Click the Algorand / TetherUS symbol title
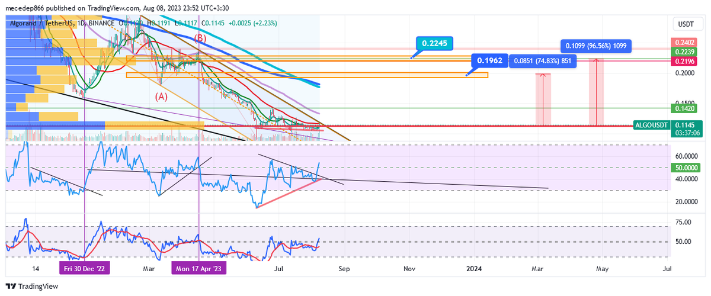Image resolution: width=711 pixels, height=296 pixels. 41,23
